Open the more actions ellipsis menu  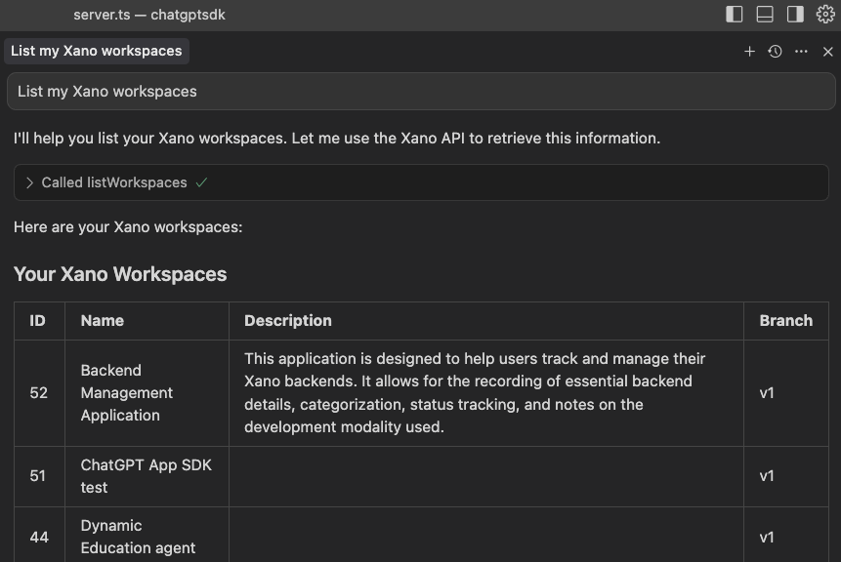[x=802, y=51]
